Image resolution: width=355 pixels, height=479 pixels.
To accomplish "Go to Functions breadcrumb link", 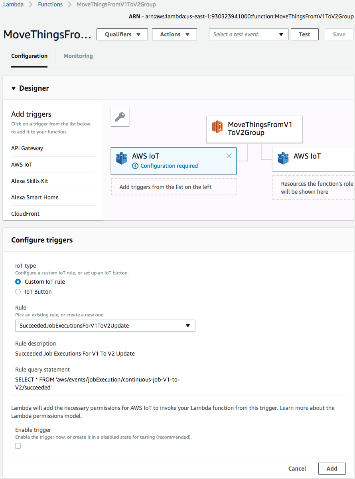I will coord(50,4).
